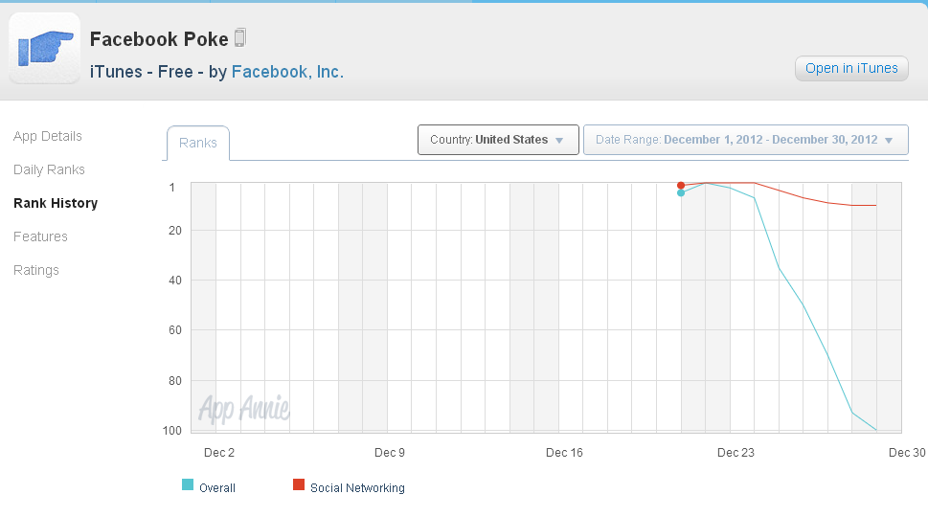Screen dimensions: 928x517
Task: Open the Features section
Action: click(x=40, y=236)
